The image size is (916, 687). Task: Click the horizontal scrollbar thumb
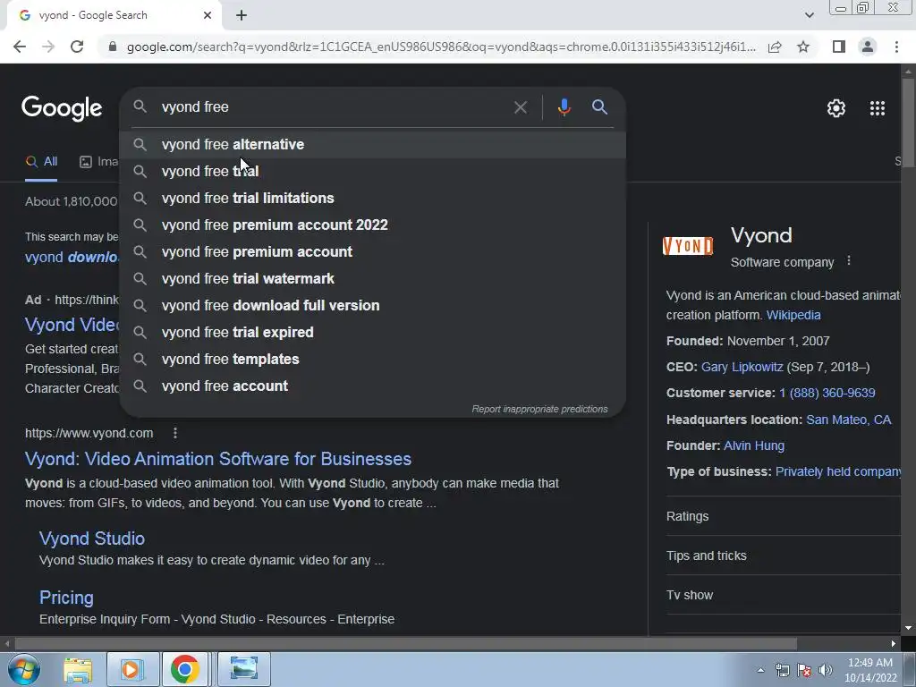coord(405,644)
